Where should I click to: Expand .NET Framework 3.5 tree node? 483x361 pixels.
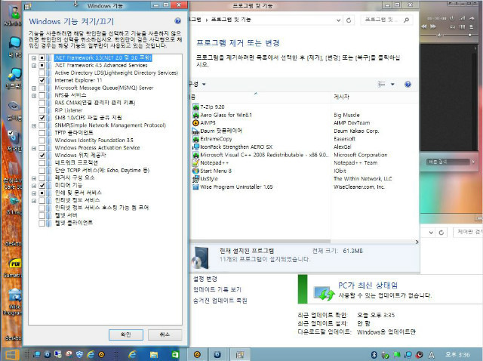(34, 58)
